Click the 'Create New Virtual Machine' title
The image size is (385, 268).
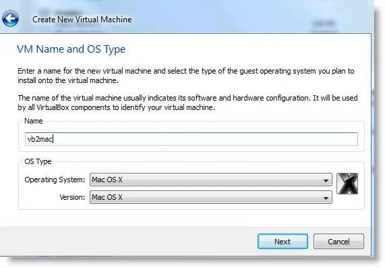pyautogui.click(x=82, y=20)
